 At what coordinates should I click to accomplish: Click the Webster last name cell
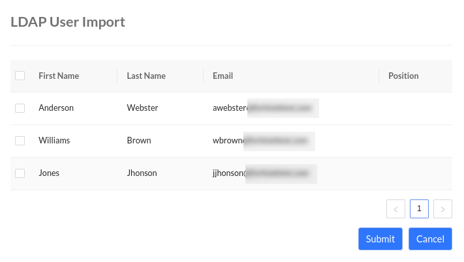[142, 108]
